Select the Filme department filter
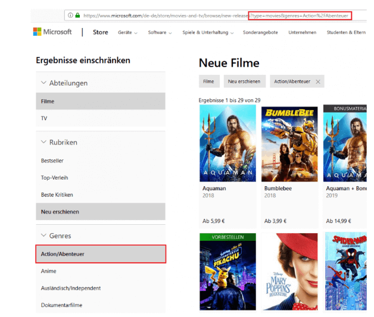The height and width of the screenshot is (317, 374). 101,101
